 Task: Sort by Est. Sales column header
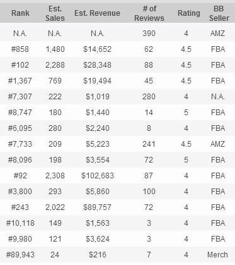[x=55, y=13]
